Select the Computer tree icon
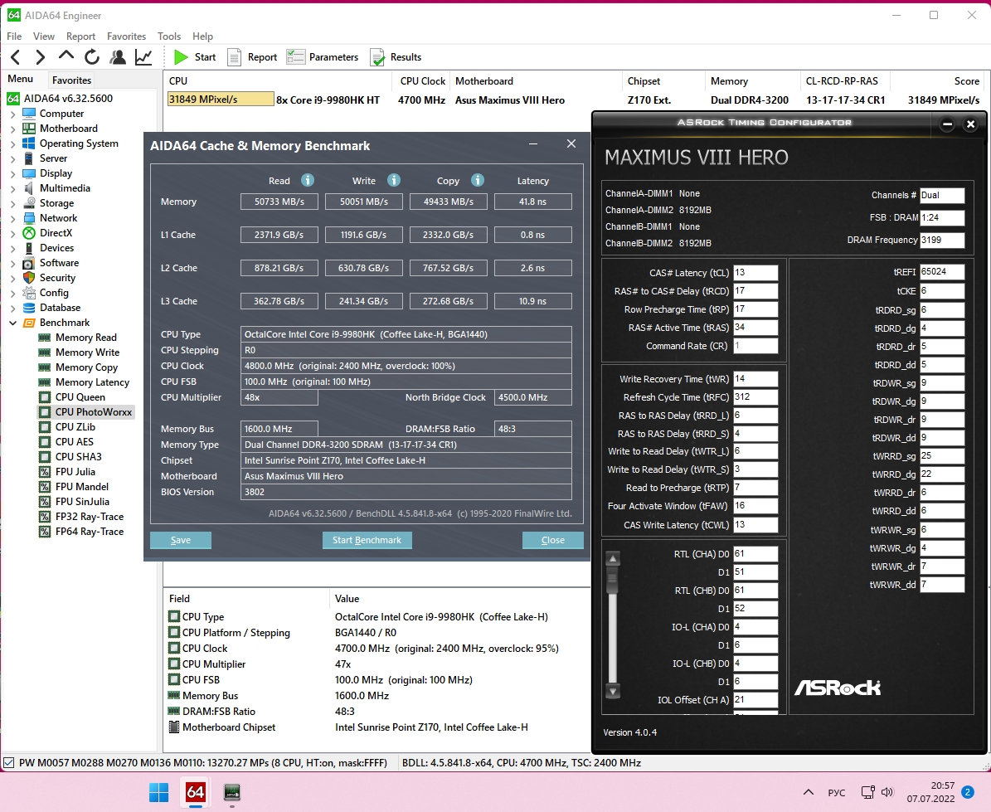 [29, 113]
